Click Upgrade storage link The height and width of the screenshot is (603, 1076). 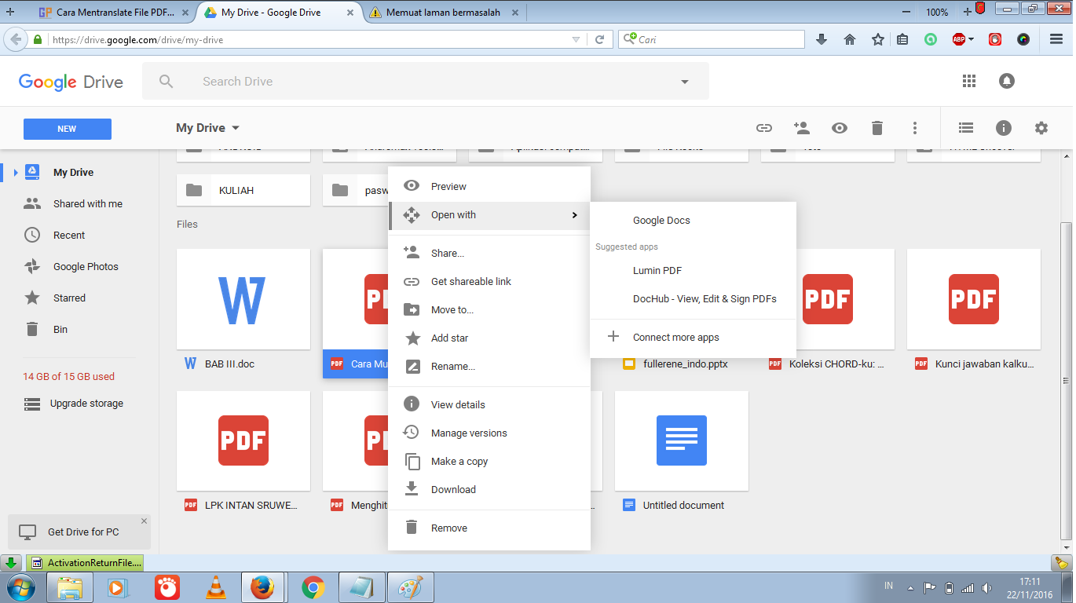[x=86, y=404]
